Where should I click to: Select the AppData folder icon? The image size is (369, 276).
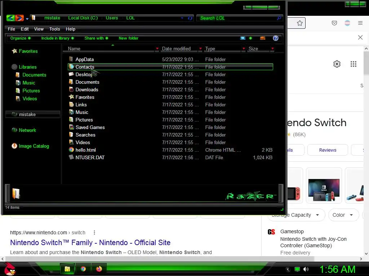click(71, 59)
